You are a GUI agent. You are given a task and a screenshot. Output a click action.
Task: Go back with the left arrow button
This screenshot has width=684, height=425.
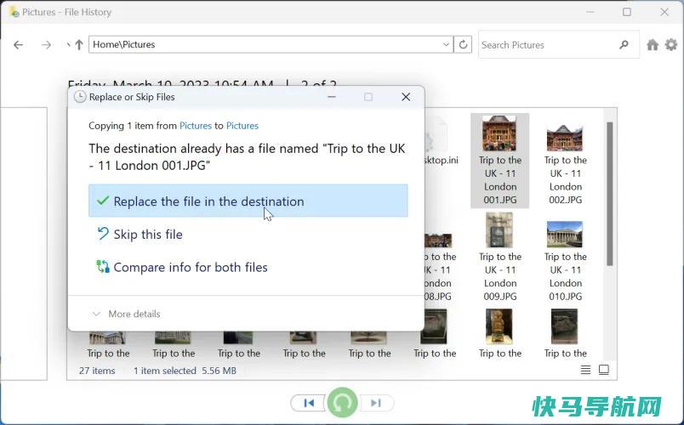19,45
